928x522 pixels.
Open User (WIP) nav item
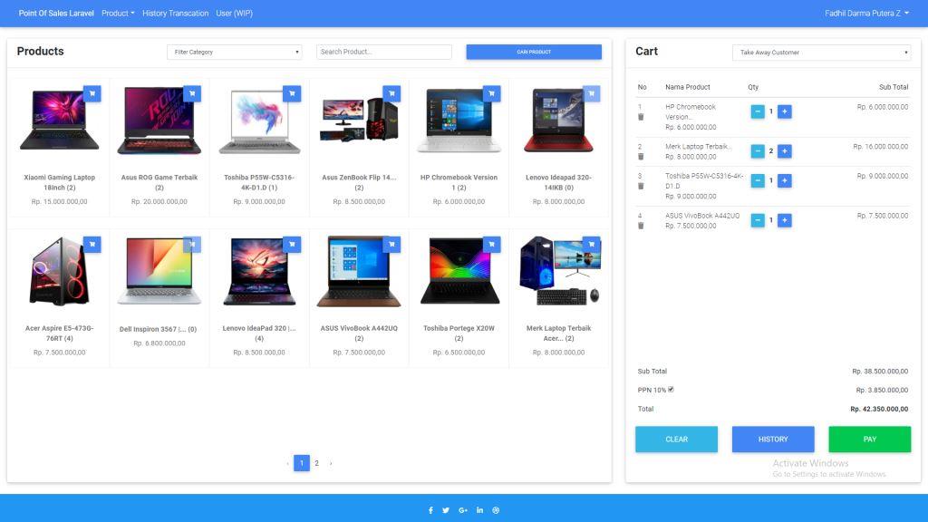point(235,13)
